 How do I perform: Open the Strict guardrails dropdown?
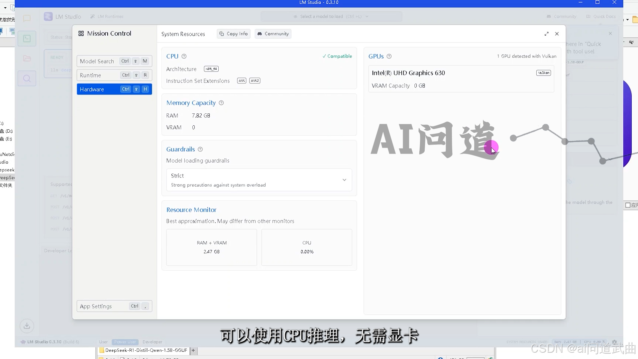tap(259, 180)
